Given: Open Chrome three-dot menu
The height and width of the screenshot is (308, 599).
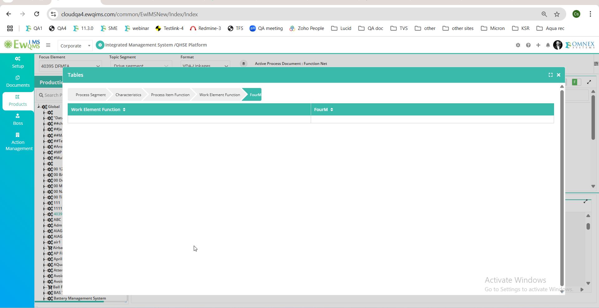Looking at the screenshot, I should tap(590, 14).
